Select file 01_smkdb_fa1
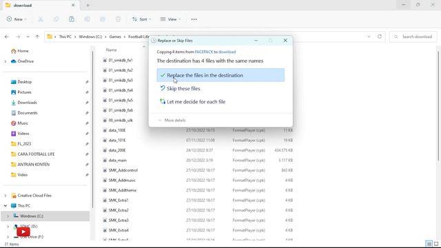 click(121, 60)
